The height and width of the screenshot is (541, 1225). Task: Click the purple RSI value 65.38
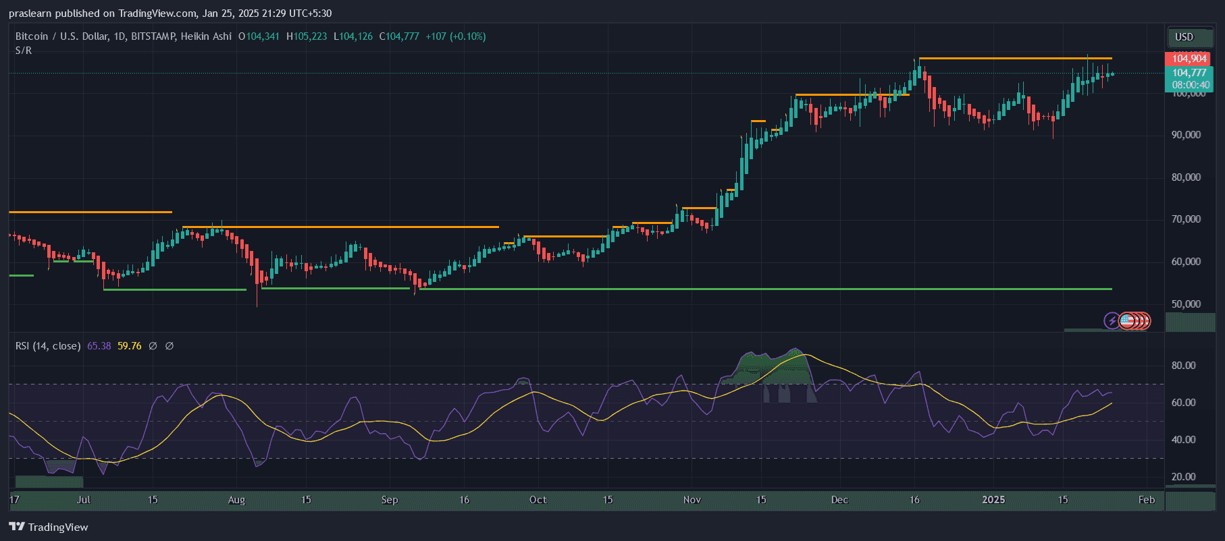pos(99,346)
